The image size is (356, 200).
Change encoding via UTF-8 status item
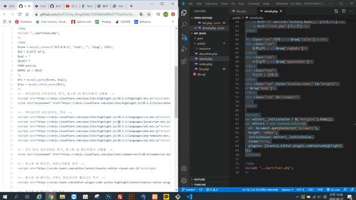[x=300, y=189]
